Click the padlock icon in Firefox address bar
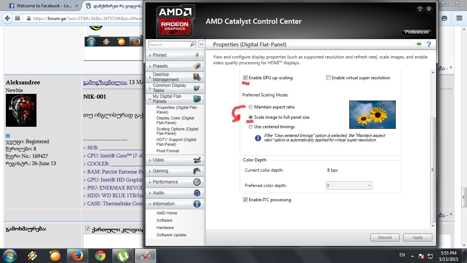The height and width of the screenshot is (263, 467). point(29,18)
